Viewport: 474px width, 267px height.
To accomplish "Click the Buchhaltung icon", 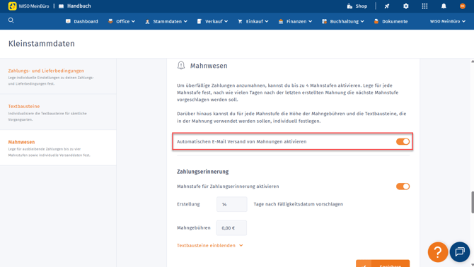I will [324, 21].
